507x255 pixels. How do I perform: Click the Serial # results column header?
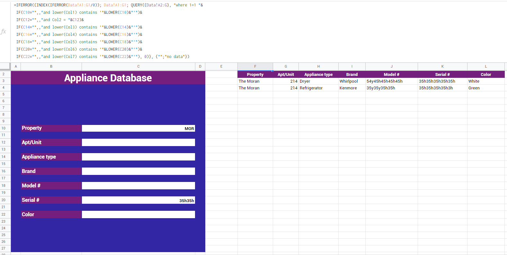(x=442, y=74)
